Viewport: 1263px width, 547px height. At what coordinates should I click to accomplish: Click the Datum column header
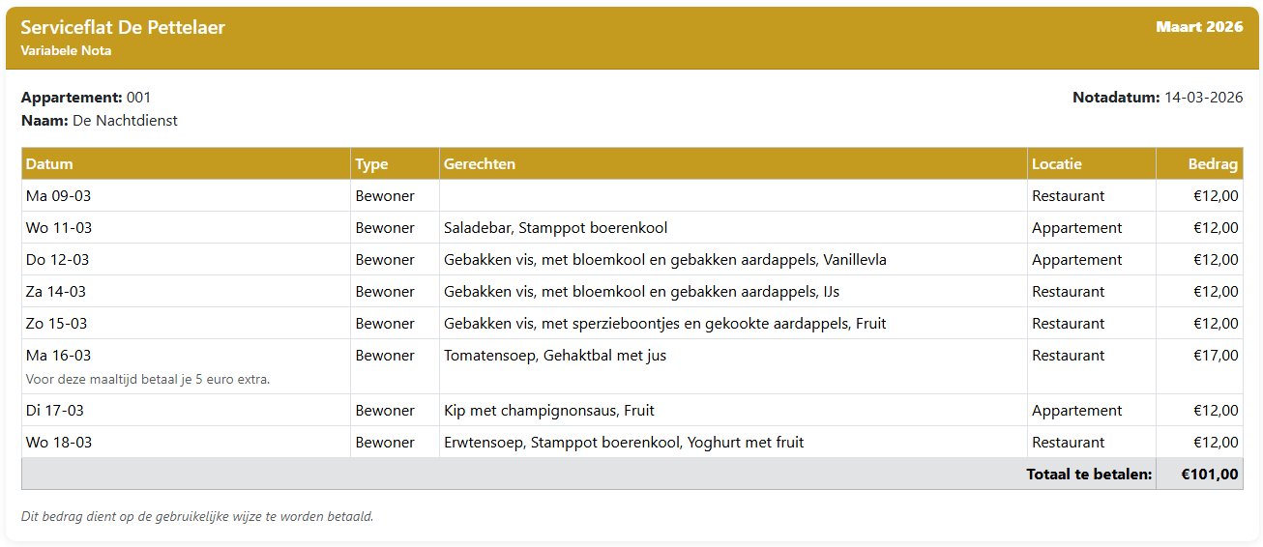49,164
